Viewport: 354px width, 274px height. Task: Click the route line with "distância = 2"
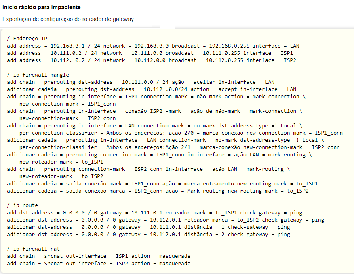(148, 234)
